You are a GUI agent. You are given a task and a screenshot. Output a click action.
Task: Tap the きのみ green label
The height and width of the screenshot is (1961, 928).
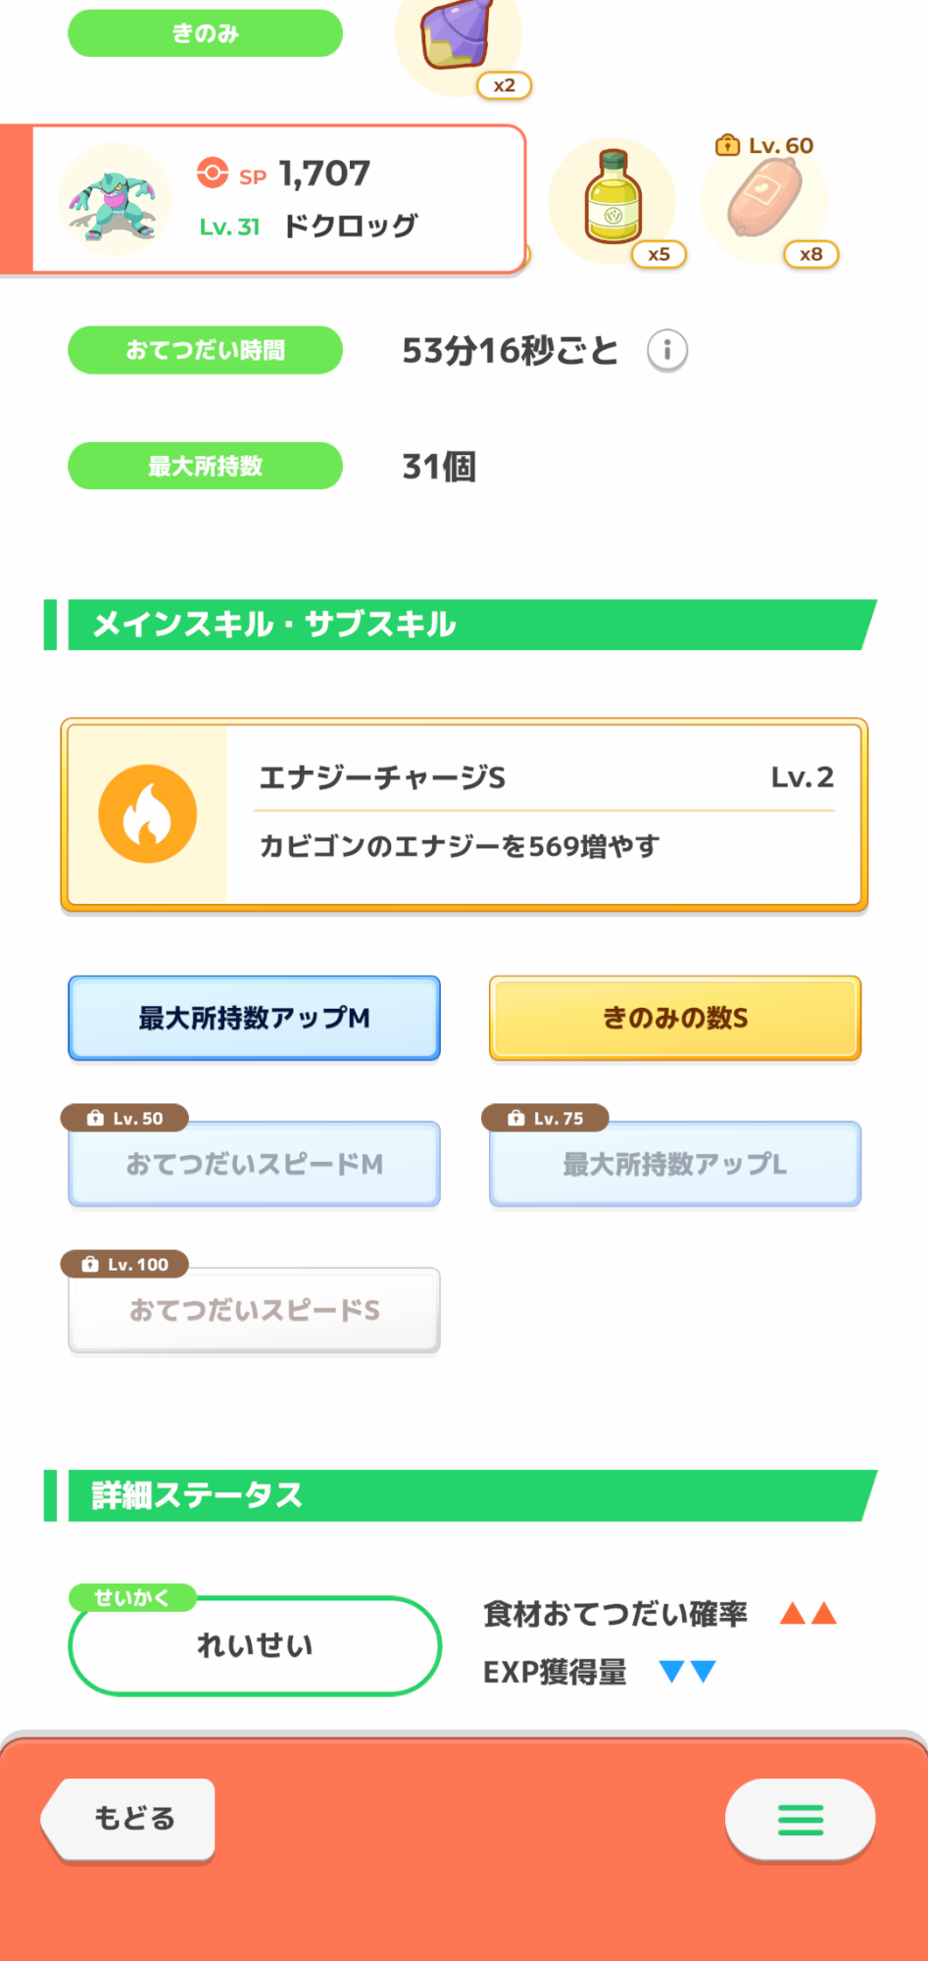point(205,33)
